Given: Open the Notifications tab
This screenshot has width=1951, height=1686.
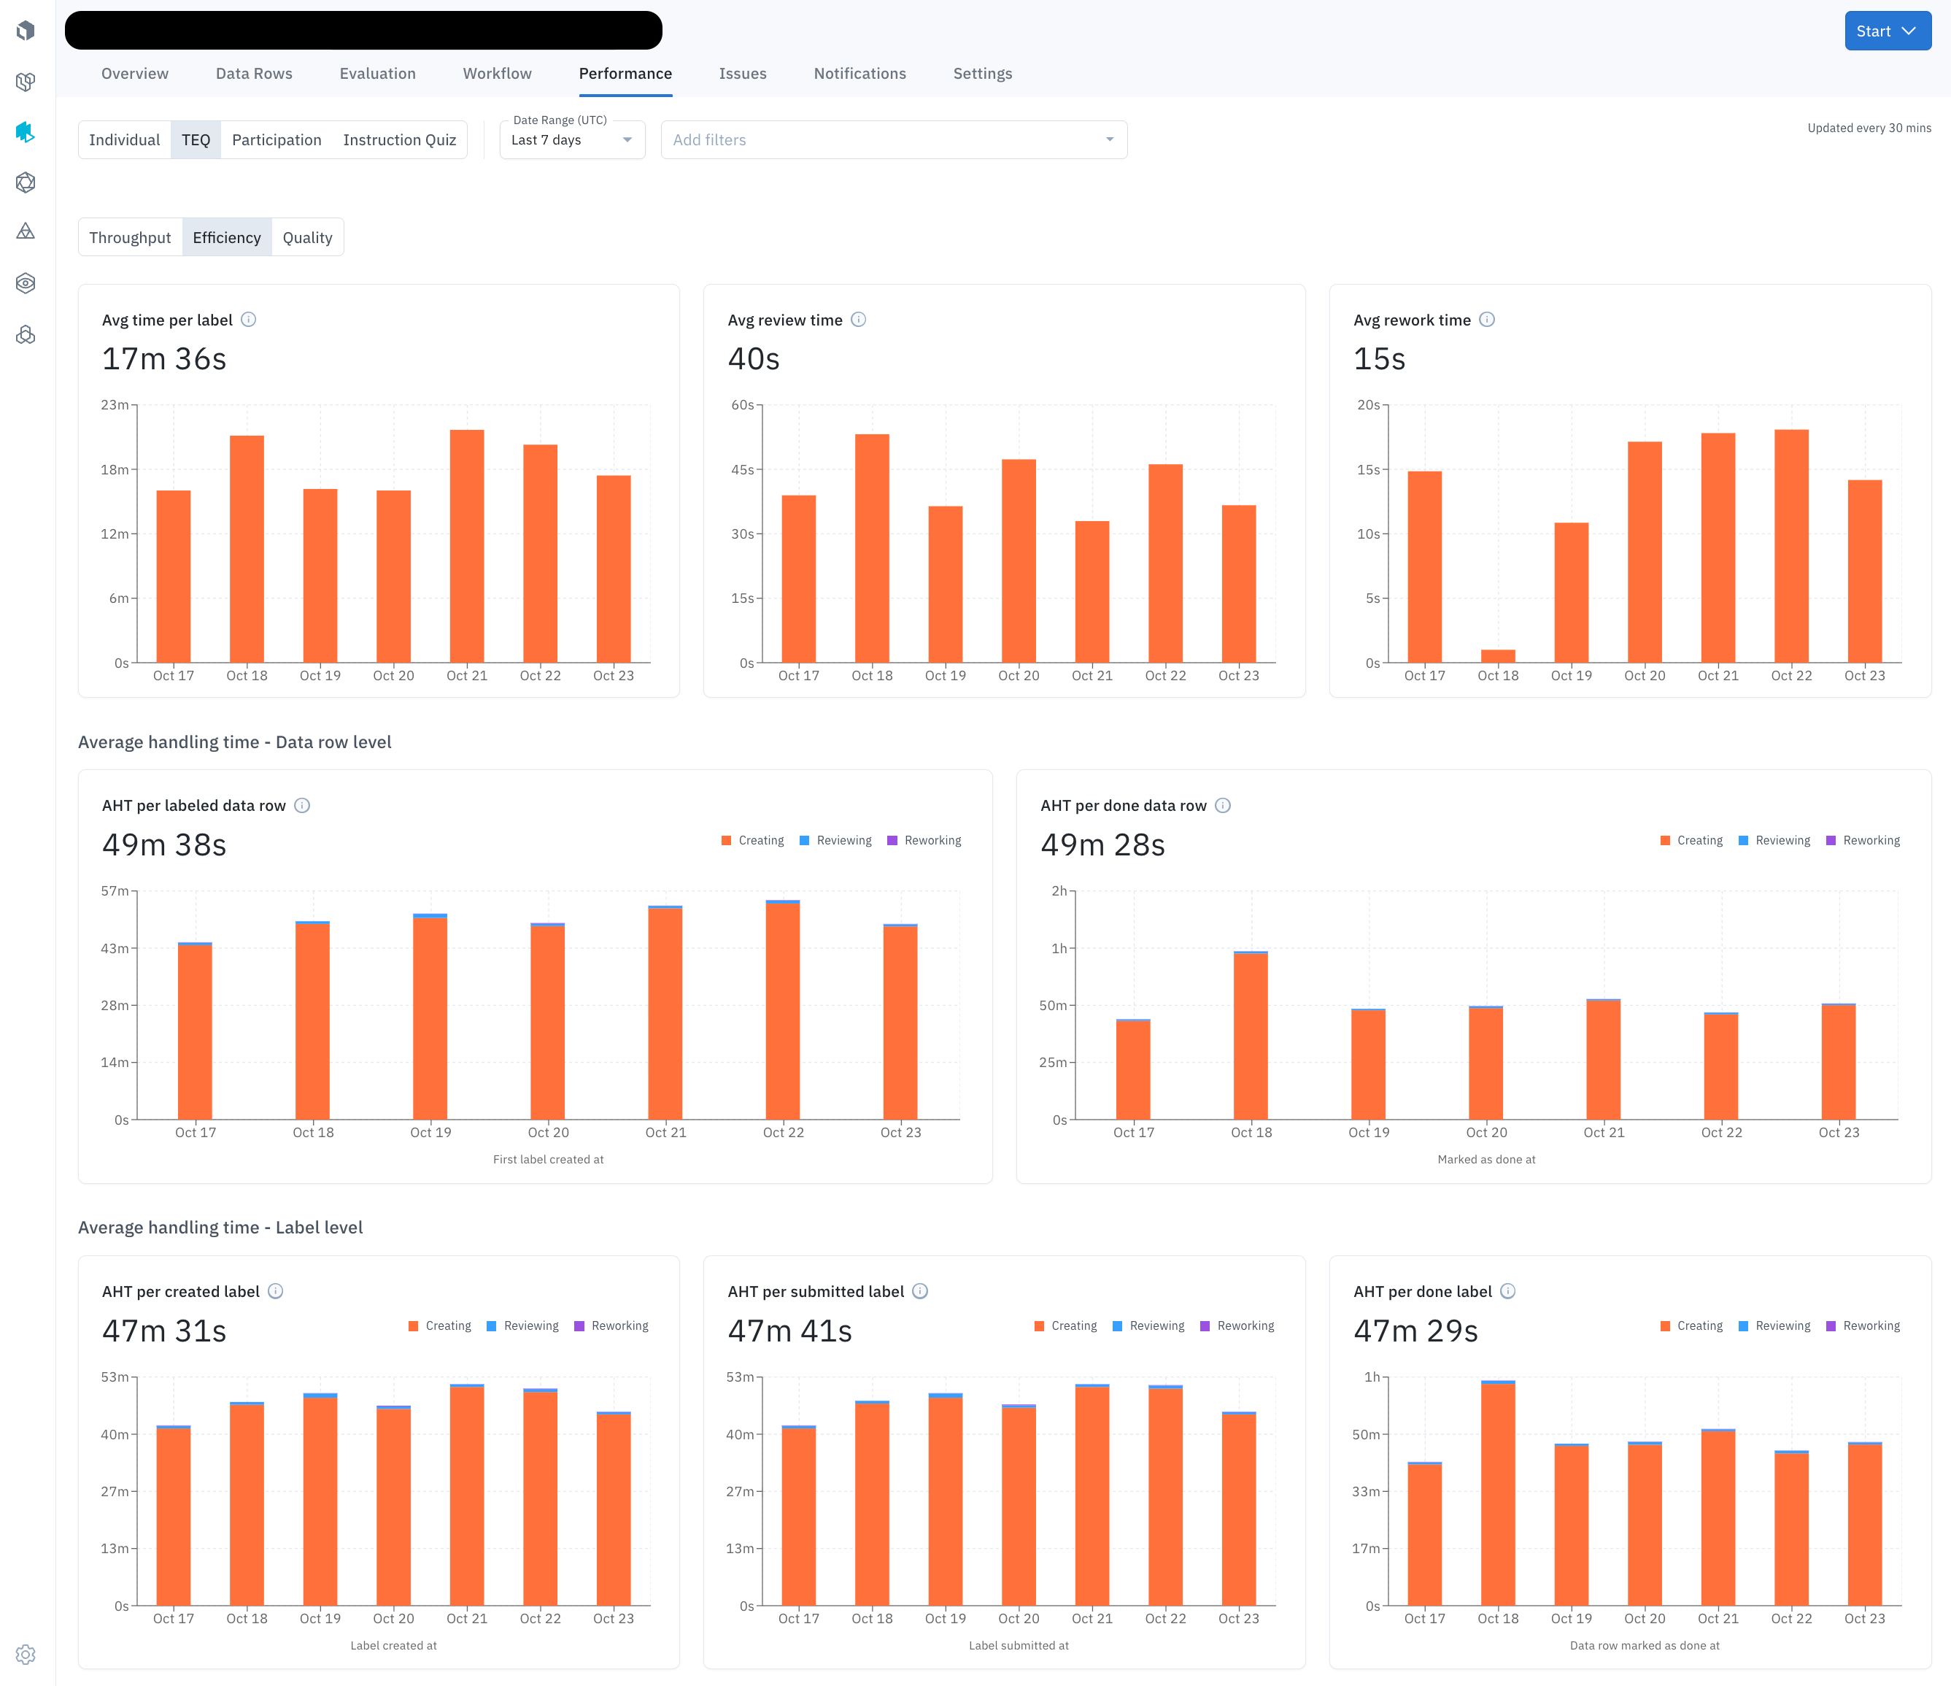Looking at the screenshot, I should click(859, 74).
